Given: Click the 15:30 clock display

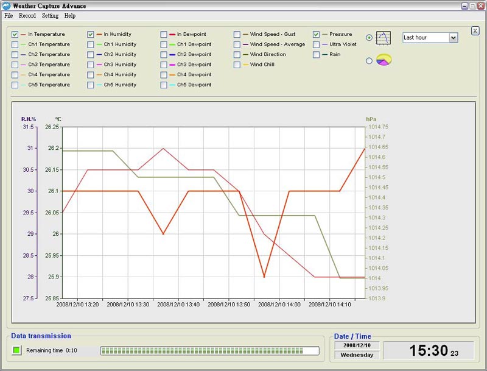Looking at the screenshot, I should pos(429,350).
